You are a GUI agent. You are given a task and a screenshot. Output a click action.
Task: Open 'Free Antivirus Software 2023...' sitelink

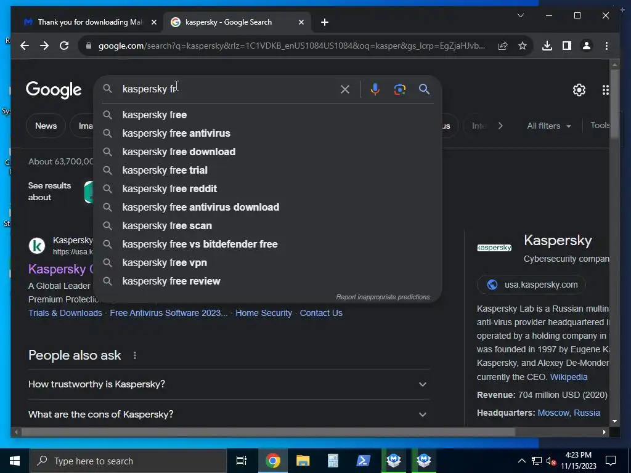click(169, 313)
